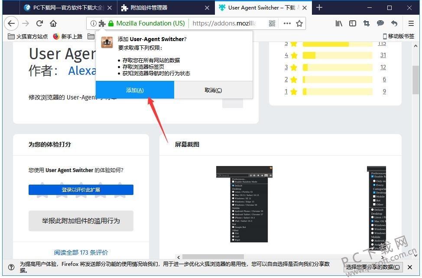
Task: Toggle the sidebar view icon
Action: click(353, 24)
